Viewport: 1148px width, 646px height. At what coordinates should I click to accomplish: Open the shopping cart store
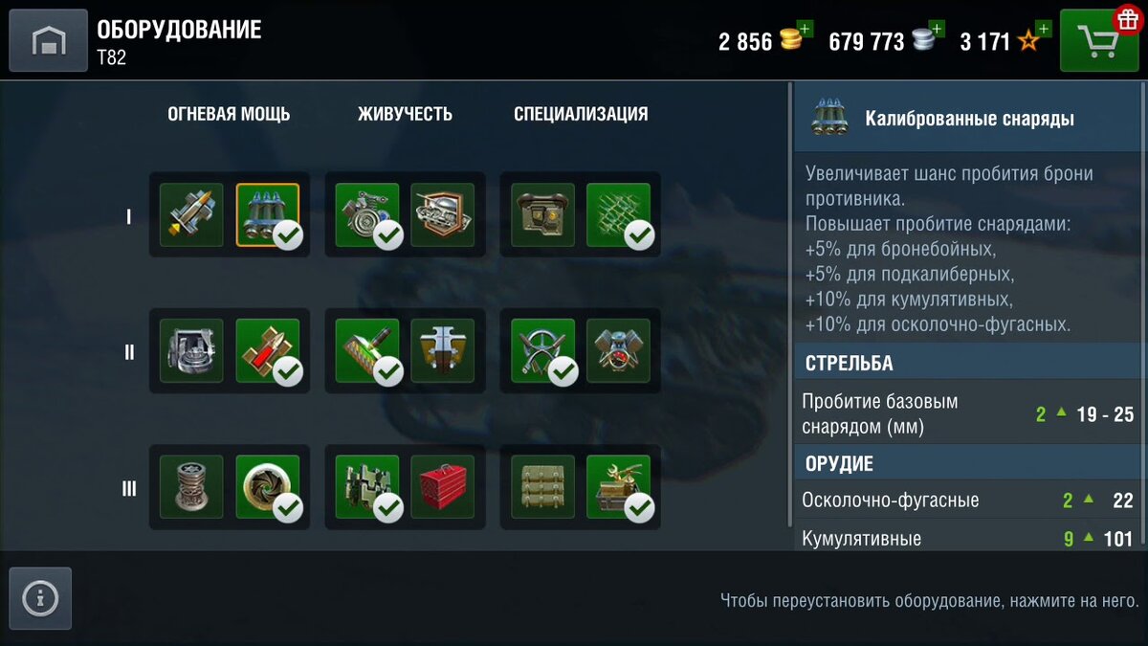(1098, 40)
